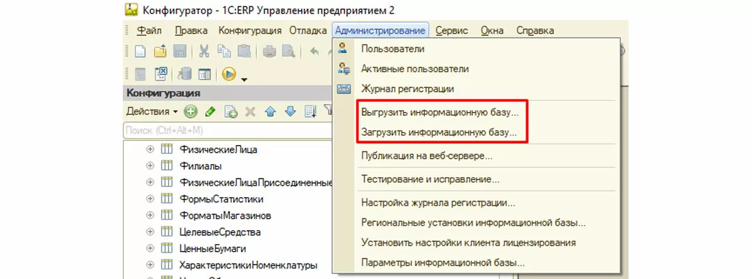Open the Сервис menu
Viewport: 752px width, 279px height.
point(451,30)
